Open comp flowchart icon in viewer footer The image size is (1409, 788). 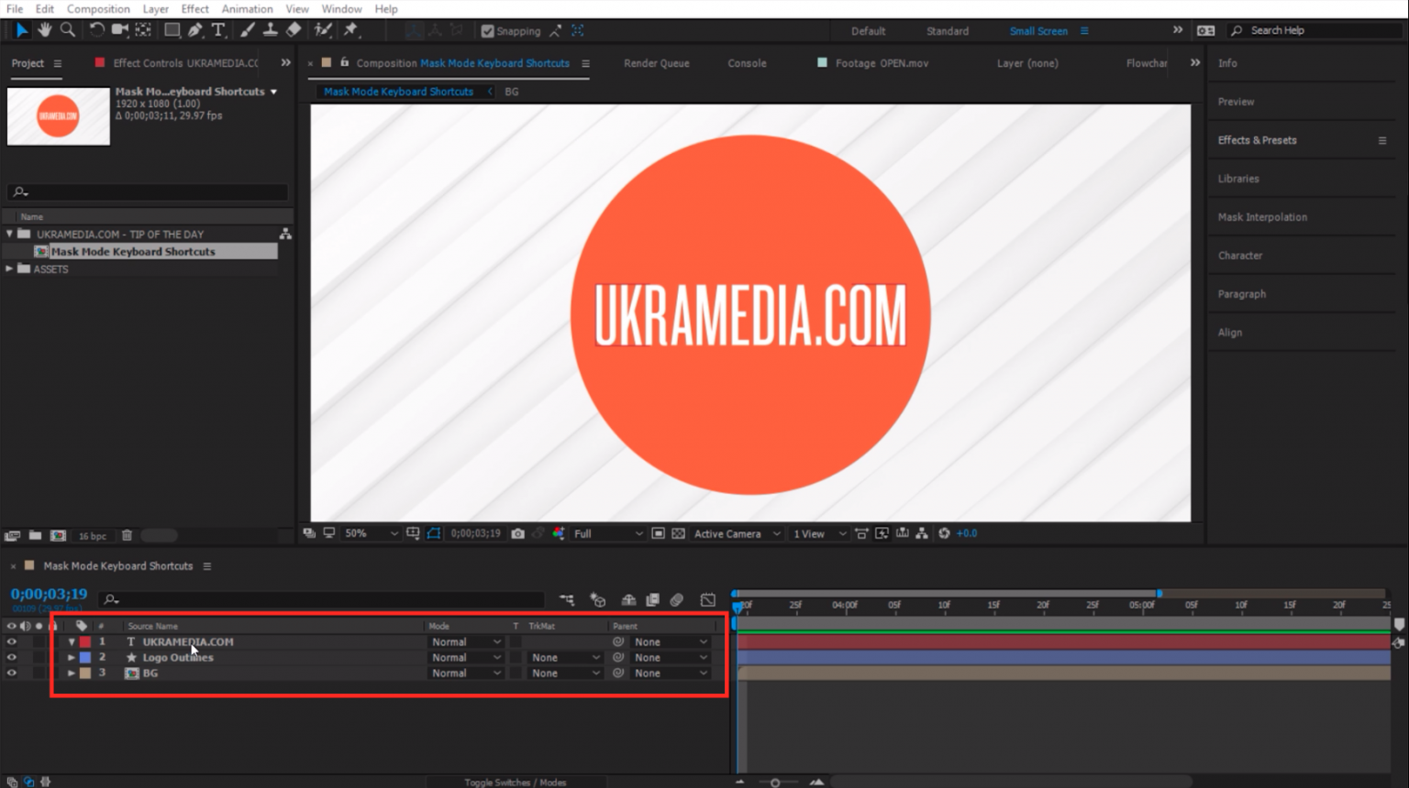click(922, 533)
